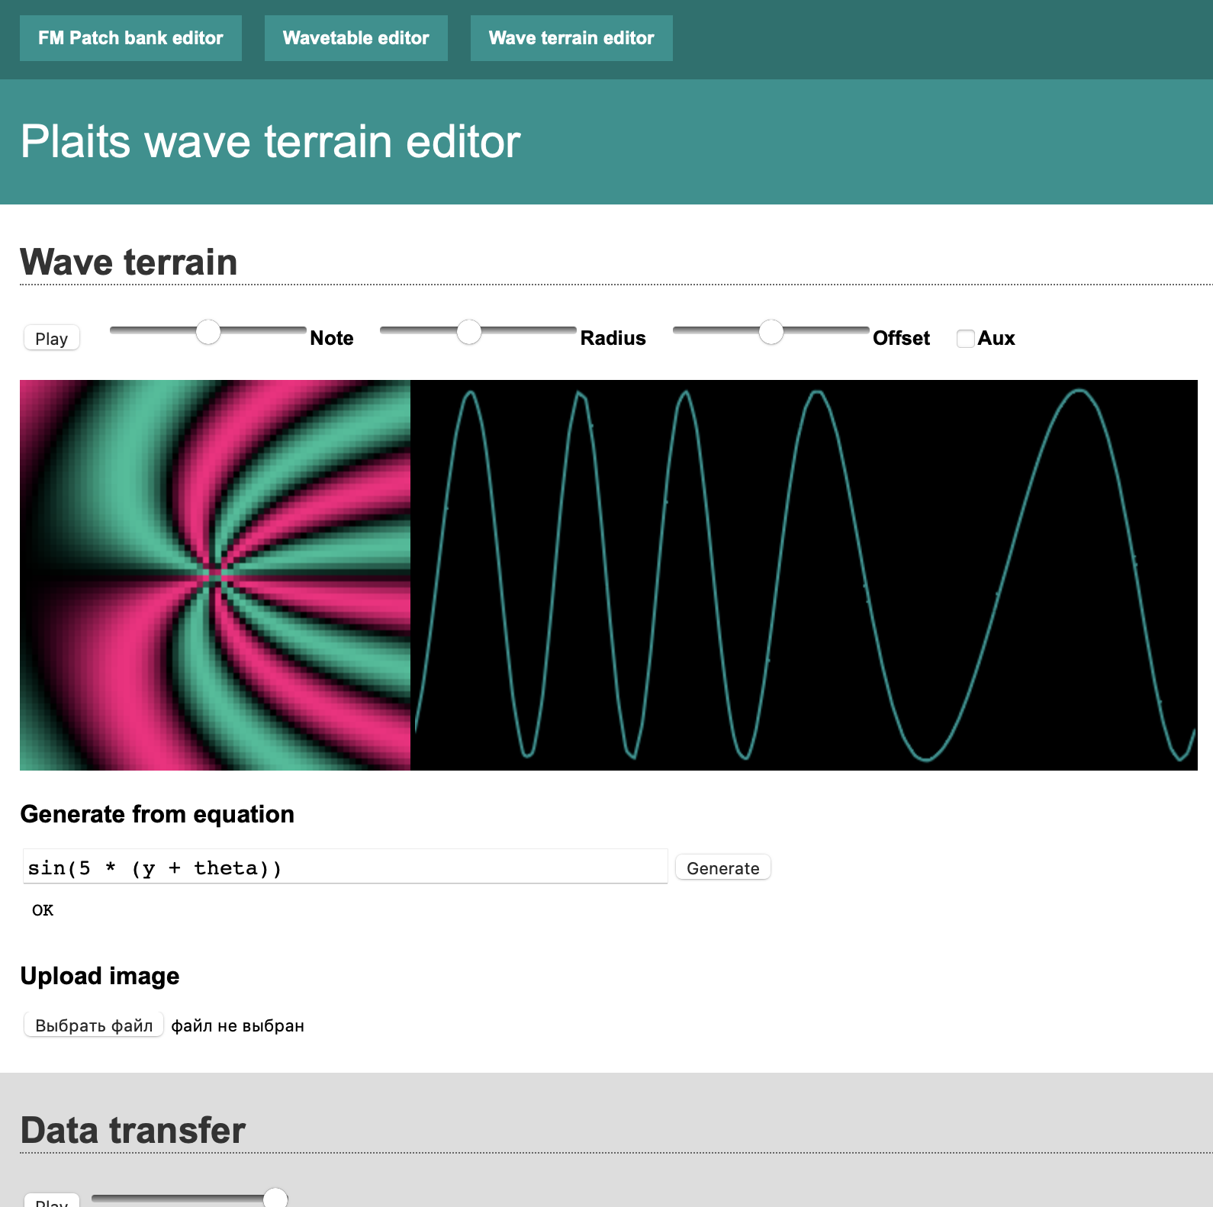Adjust the Note slider handle
Screen dimensions: 1213x1207
tap(208, 332)
